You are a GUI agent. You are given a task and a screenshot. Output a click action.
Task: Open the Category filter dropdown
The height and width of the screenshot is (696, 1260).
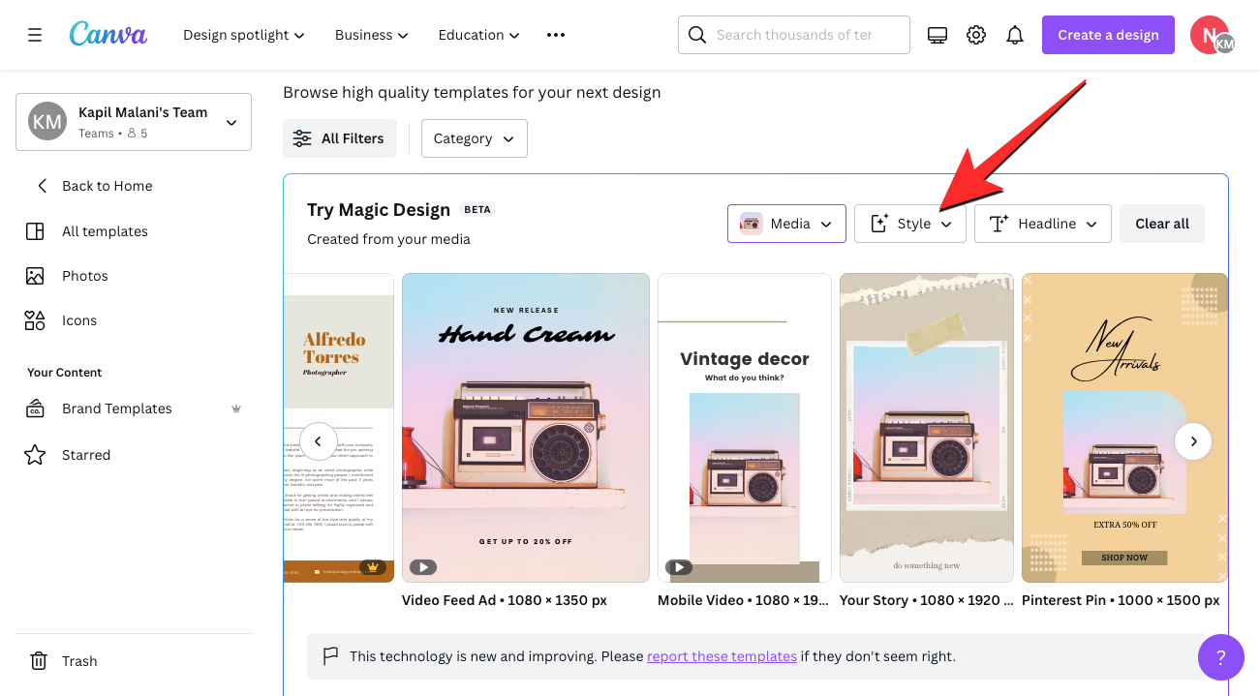(474, 138)
